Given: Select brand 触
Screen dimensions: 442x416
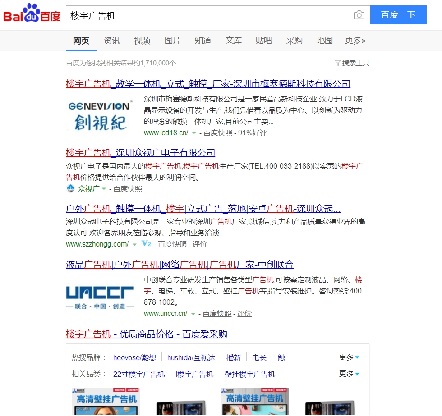Looking at the screenshot, I should 281,357.
